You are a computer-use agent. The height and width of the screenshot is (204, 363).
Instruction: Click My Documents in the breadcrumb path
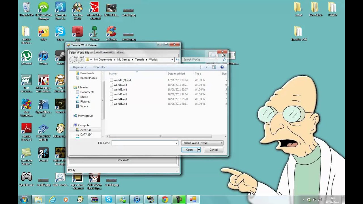(103, 59)
